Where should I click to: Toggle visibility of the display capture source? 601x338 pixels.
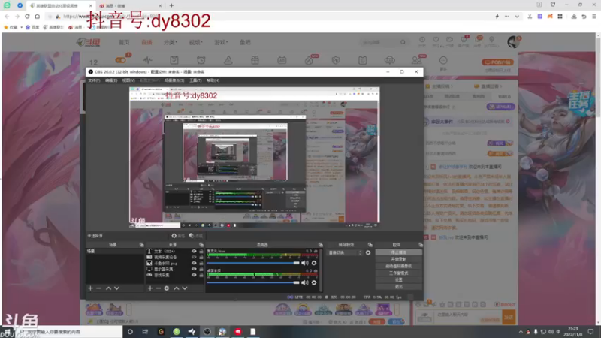[x=194, y=269]
